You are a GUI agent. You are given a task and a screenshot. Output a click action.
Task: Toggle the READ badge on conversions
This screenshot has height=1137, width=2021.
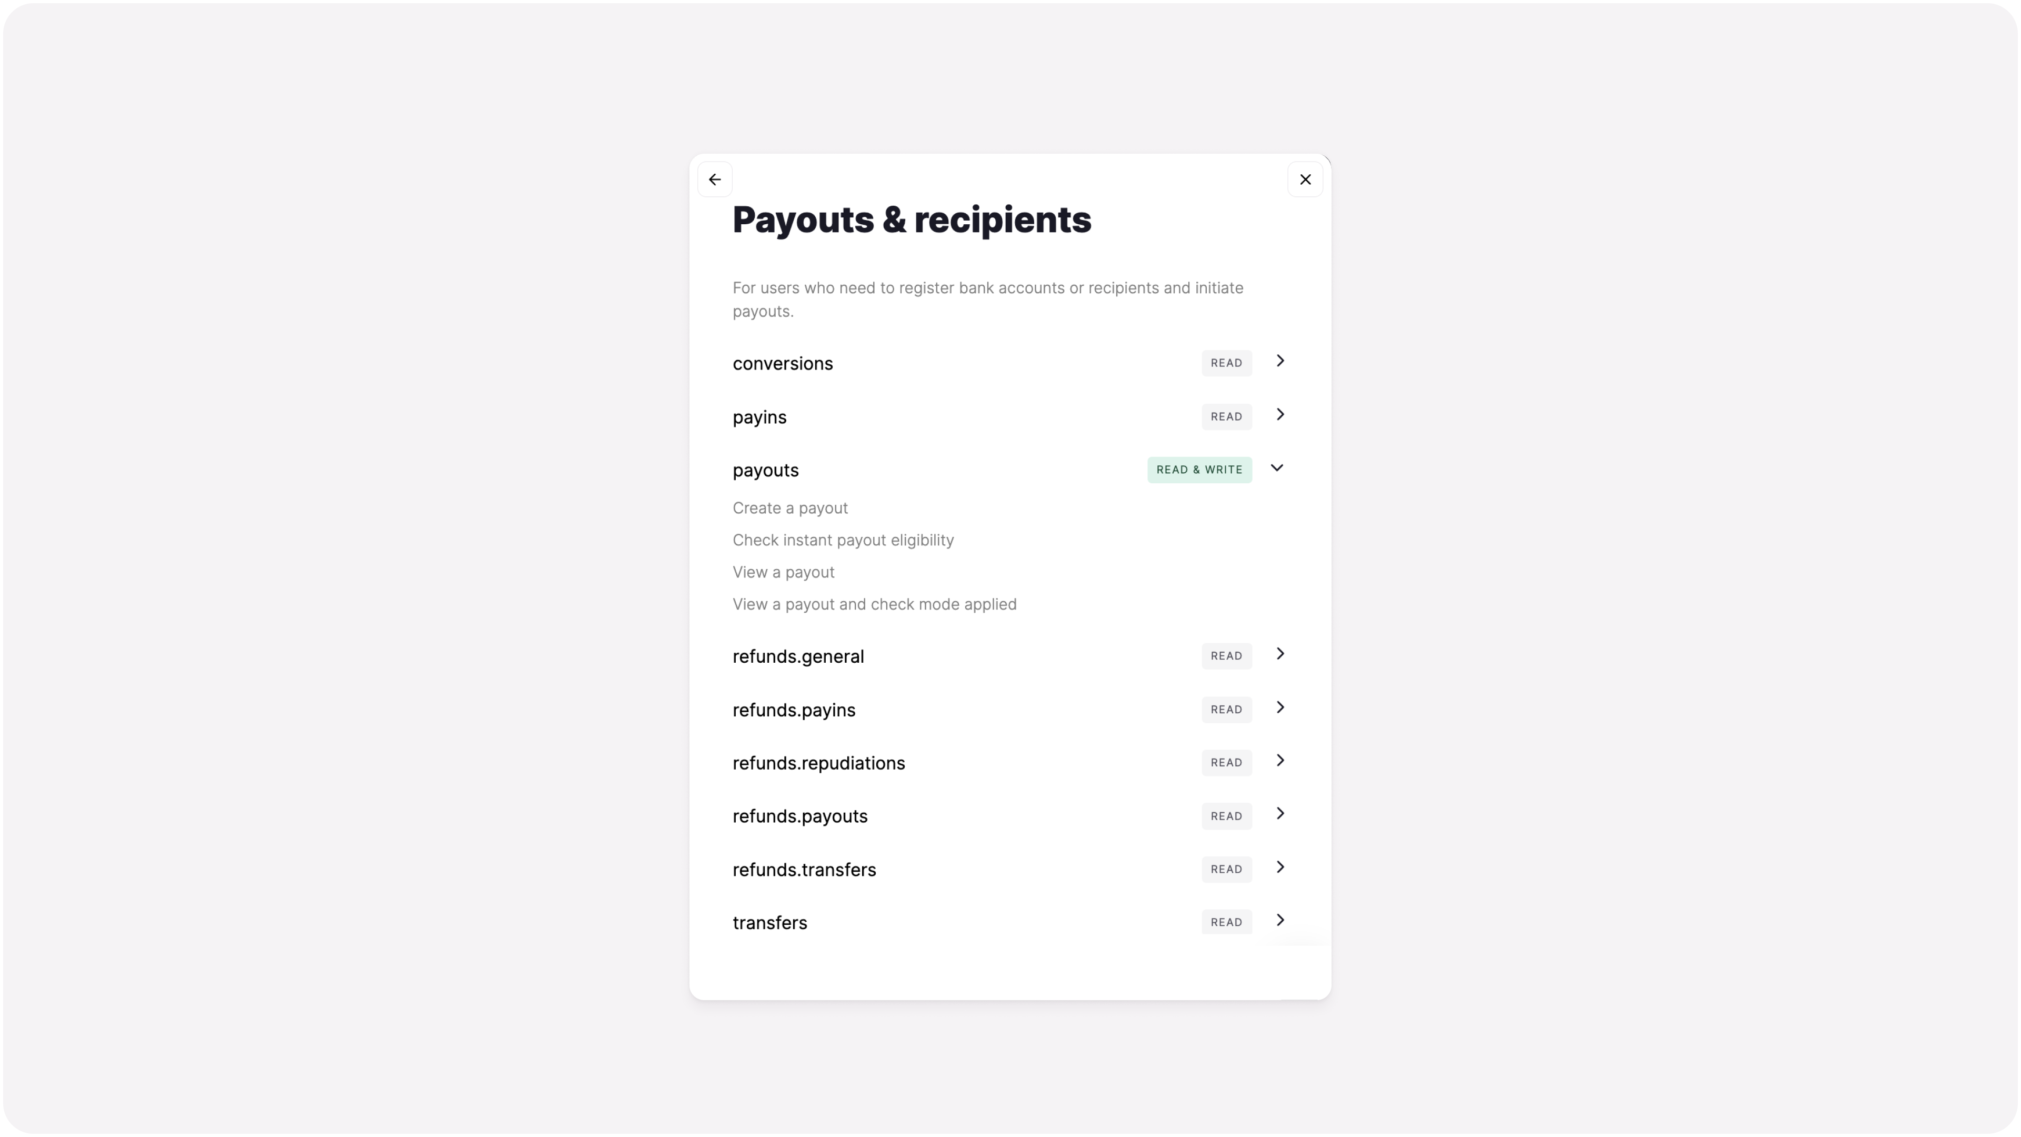(1226, 363)
